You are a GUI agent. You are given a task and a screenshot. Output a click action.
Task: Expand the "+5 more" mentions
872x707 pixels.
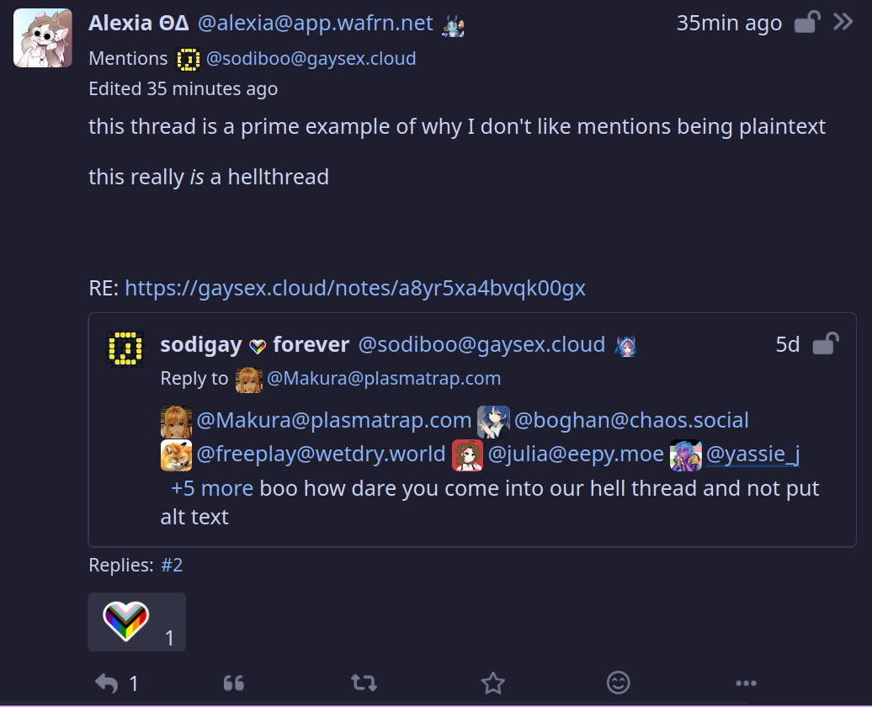(211, 488)
